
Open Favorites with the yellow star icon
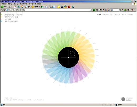36,7
